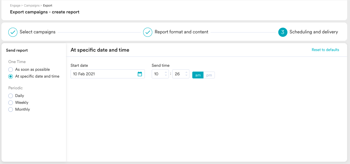Decrease the hour with down arrow
350x164 pixels.
click(166, 76)
